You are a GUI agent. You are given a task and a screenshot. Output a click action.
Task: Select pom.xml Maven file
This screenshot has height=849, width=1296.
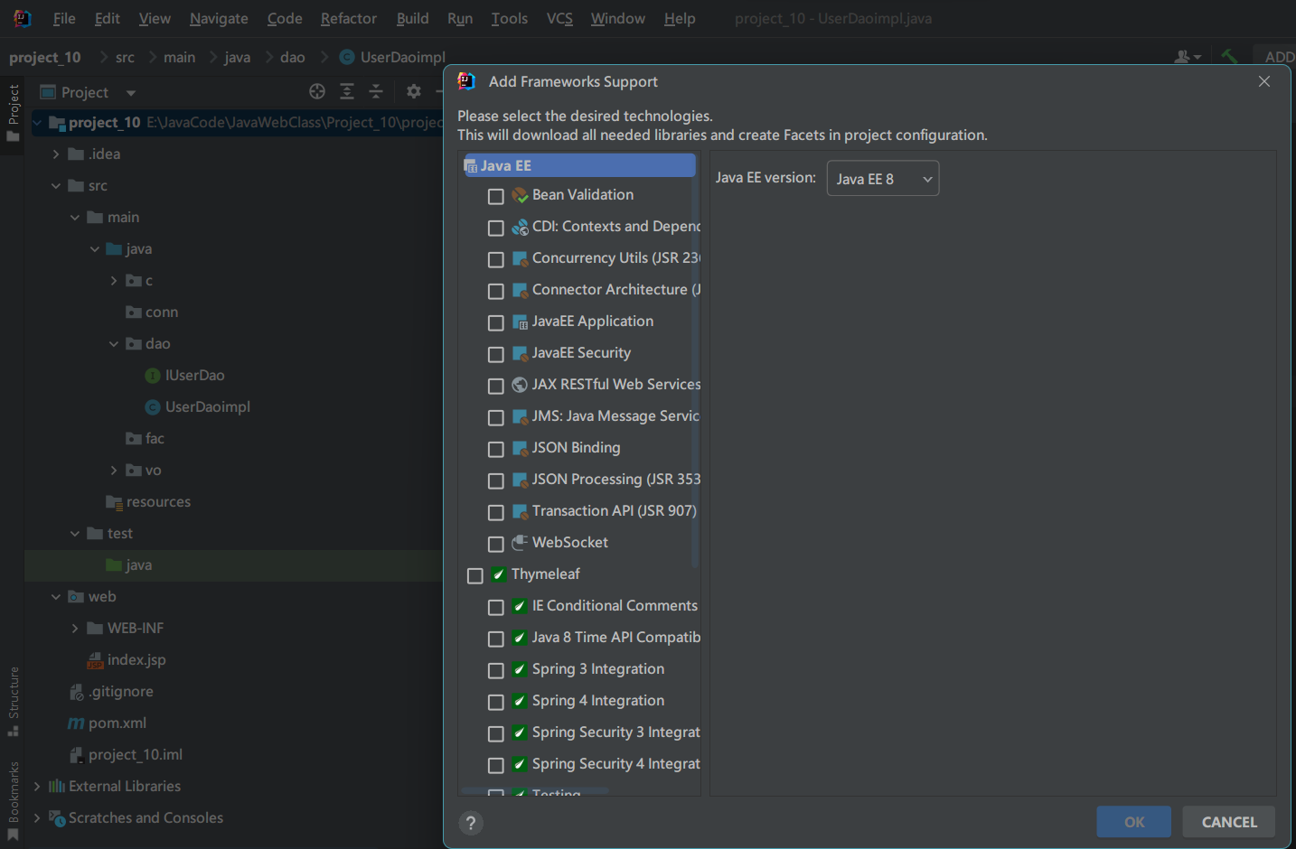(x=107, y=723)
